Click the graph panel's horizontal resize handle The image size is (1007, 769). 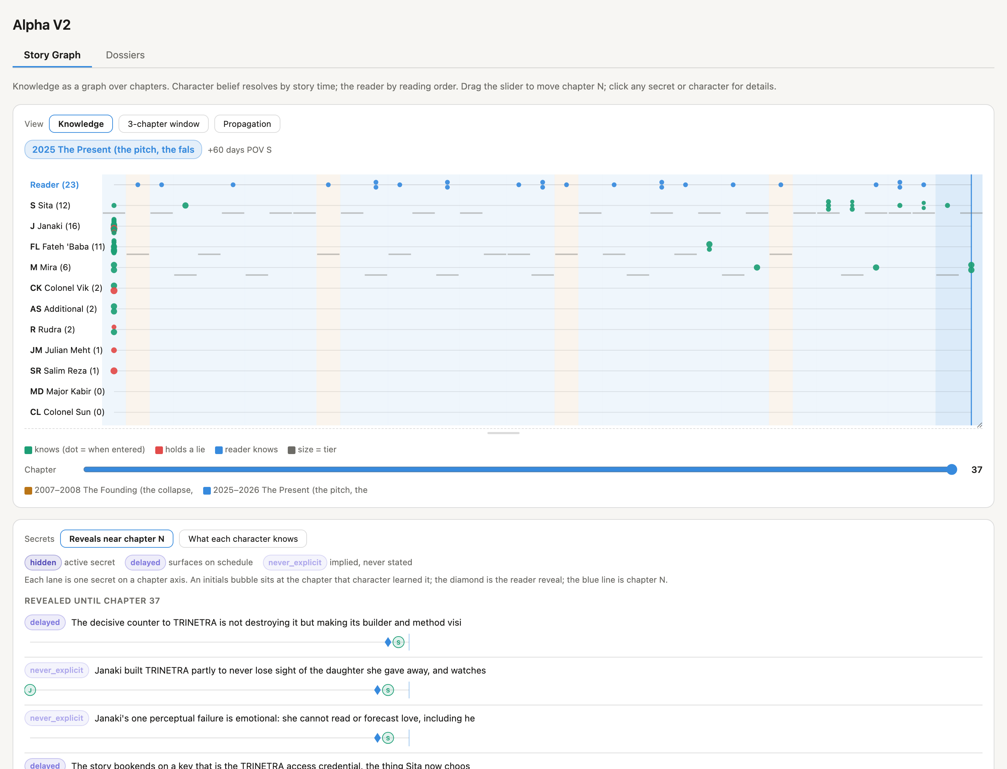pos(503,433)
